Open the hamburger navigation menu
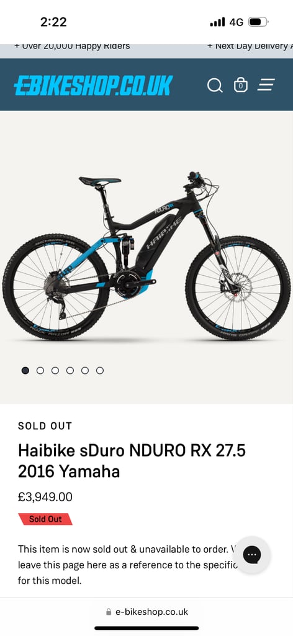The width and height of the screenshot is (293, 636). [x=266, y=84]
